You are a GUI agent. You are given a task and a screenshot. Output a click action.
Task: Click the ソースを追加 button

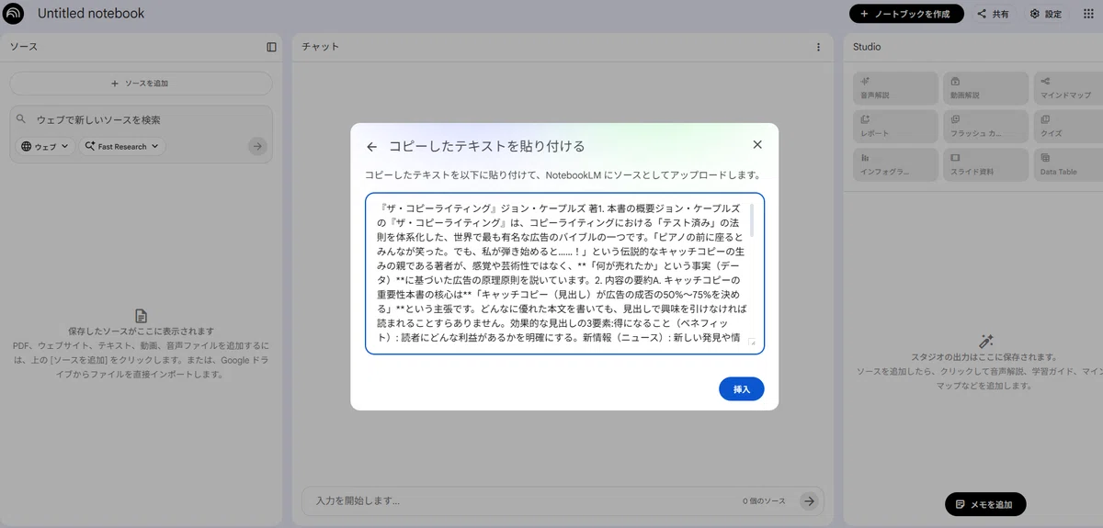[x=141, y=84]
